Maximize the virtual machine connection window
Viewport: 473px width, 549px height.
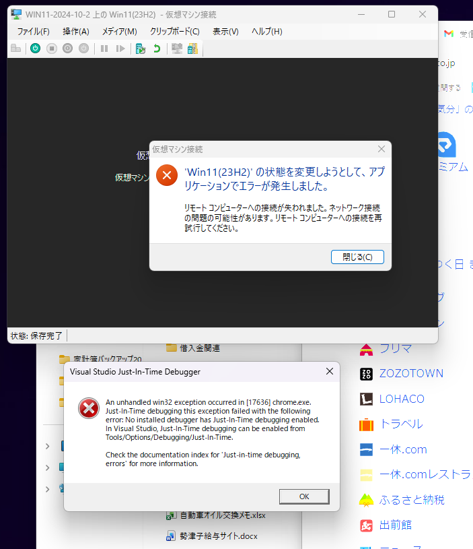coord(392,14)
